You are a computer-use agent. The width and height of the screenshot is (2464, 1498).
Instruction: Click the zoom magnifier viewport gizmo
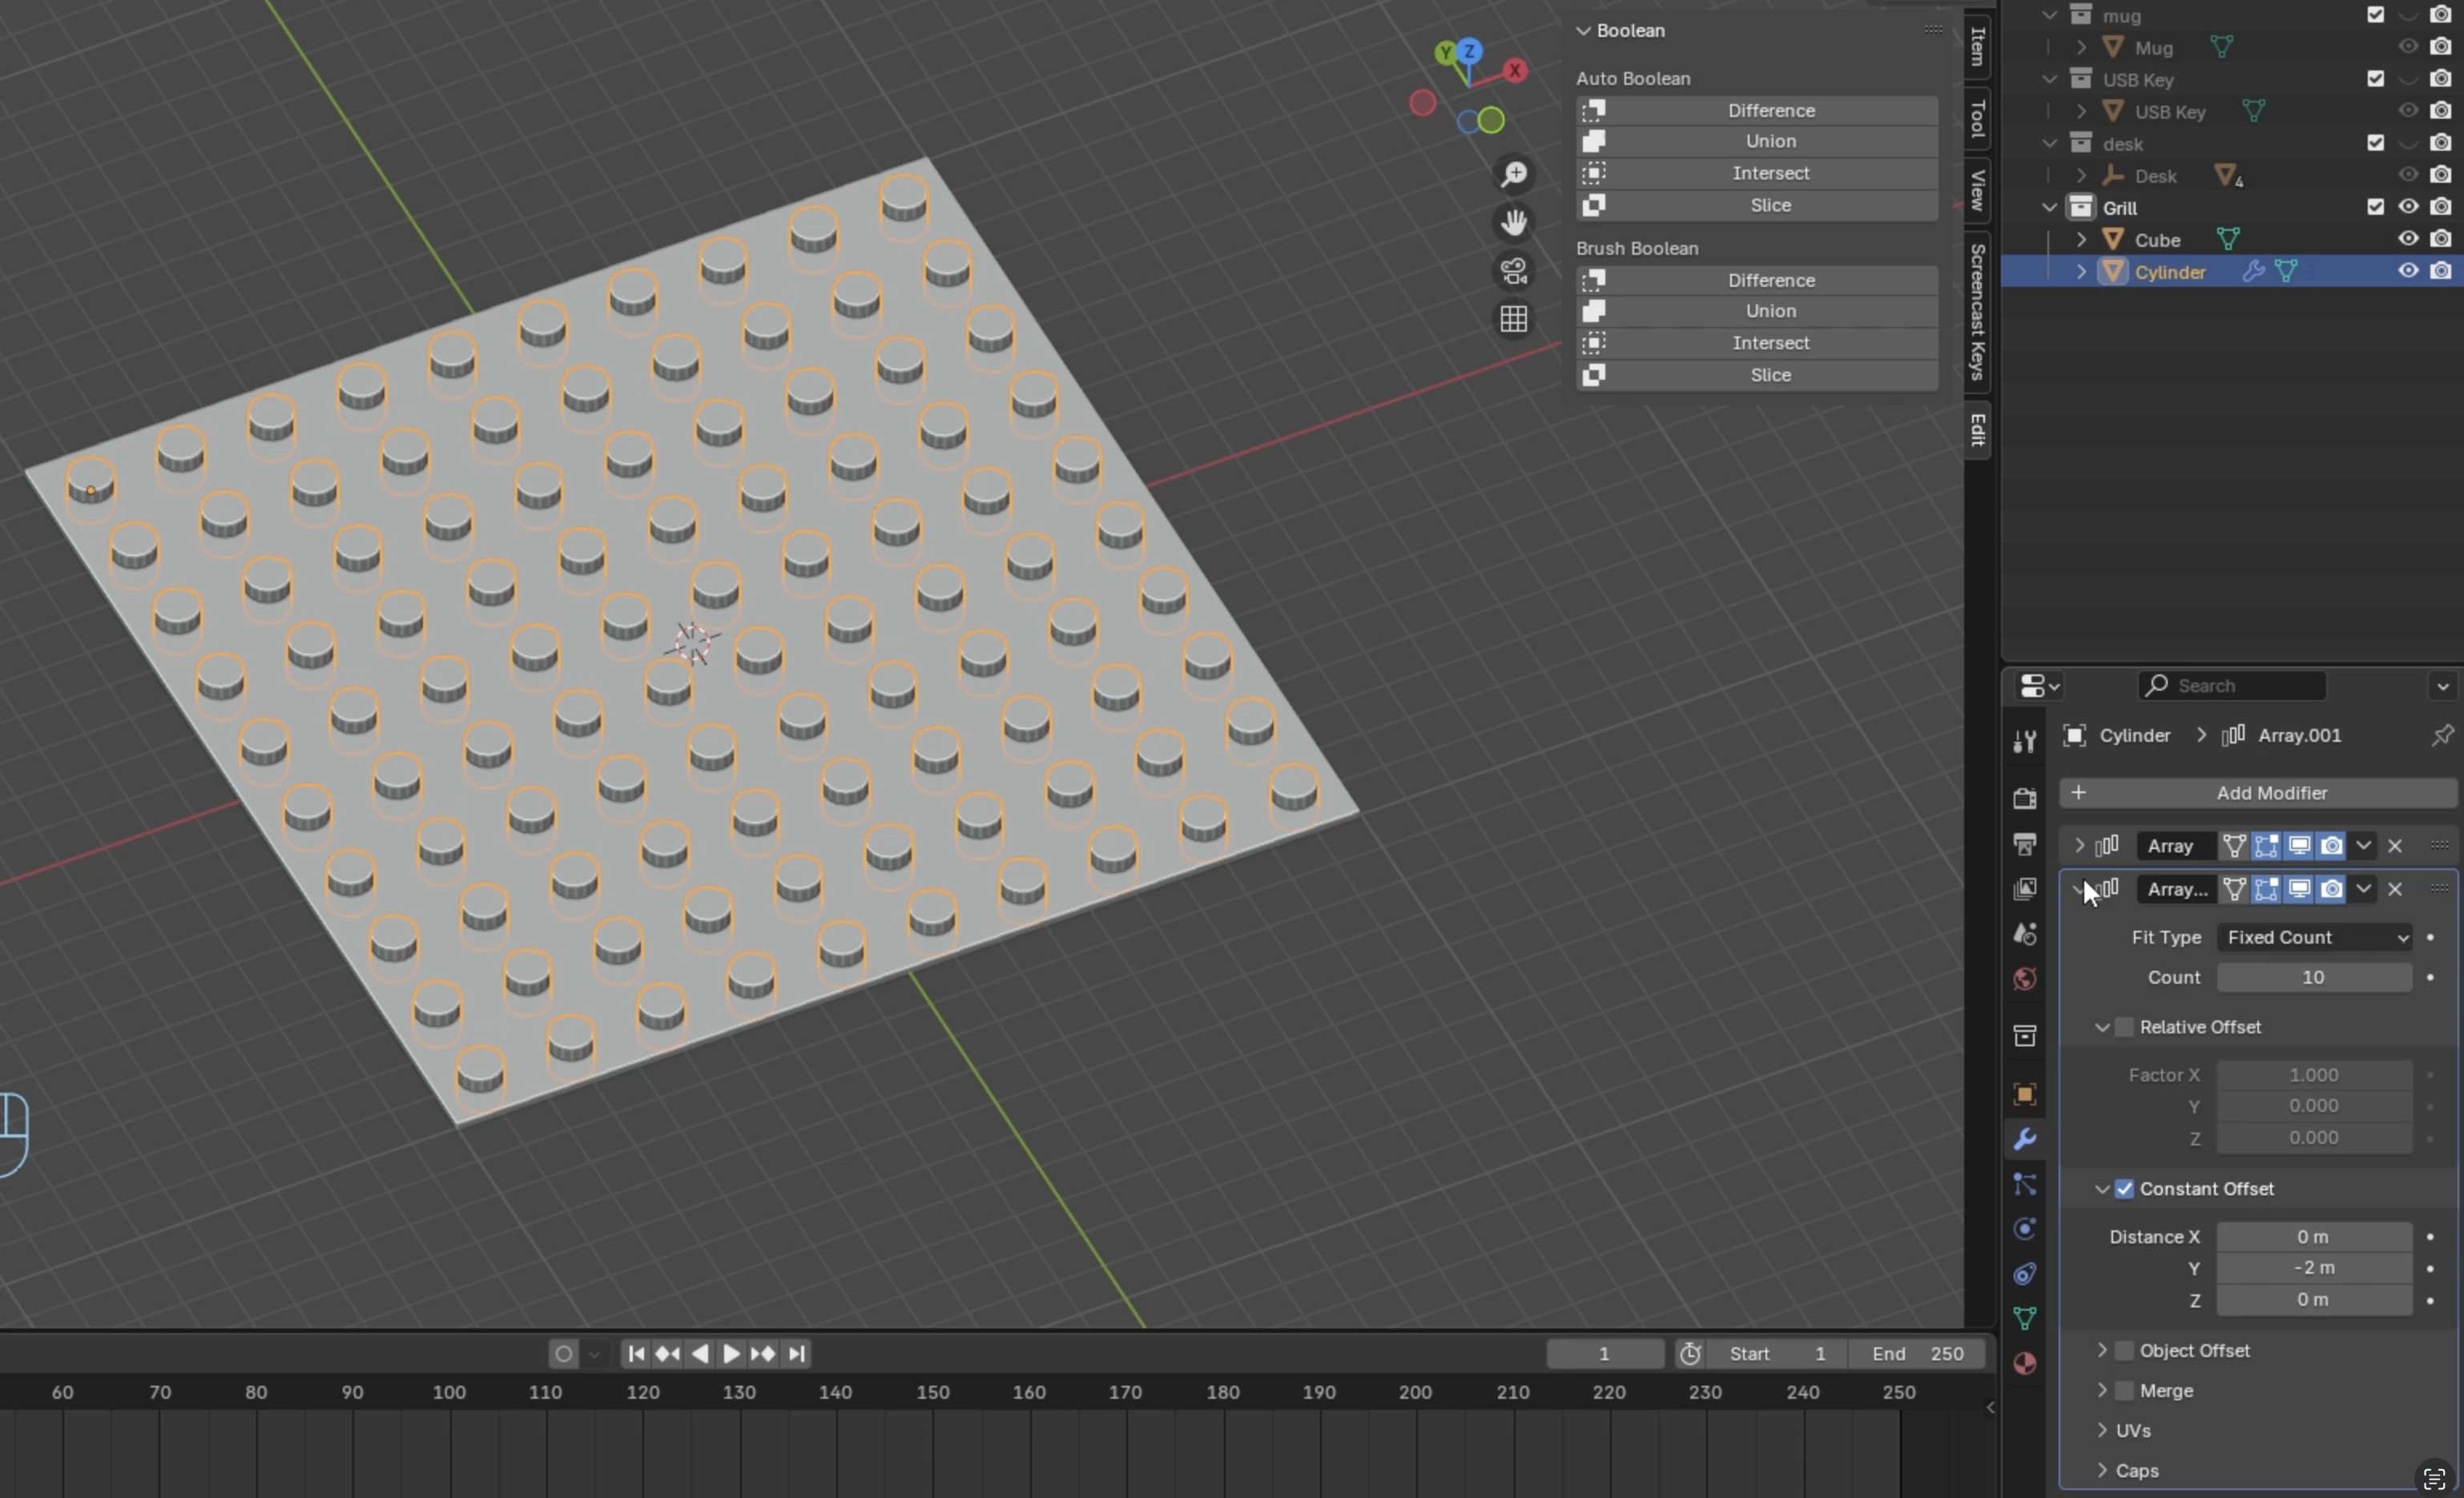tap(1514, 175)
